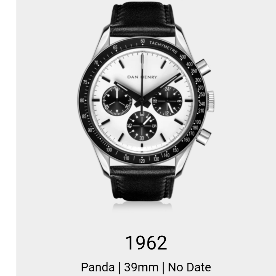Click the TACHYMETRE text on bezel
276x276 pixels.
pos(163,47)
